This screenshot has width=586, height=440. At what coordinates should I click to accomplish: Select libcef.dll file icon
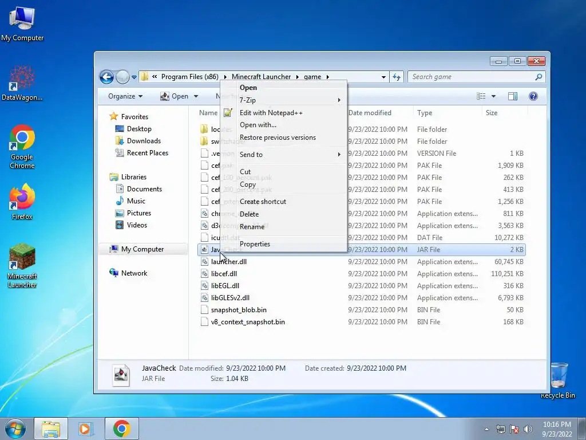pos(204,274)
